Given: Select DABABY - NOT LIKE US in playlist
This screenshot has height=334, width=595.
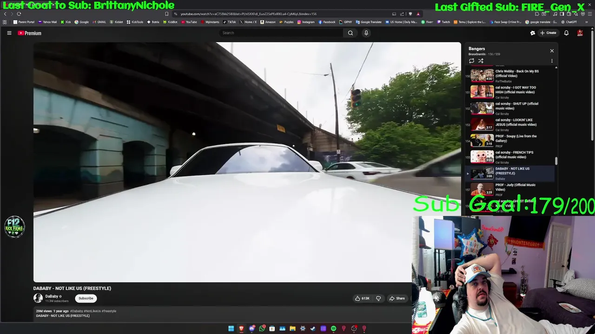Looking at the screenshot, I should click(x=510, y=173).
